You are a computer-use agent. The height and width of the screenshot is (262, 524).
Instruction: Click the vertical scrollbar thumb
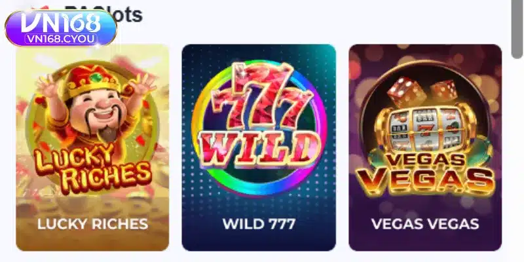(517, 28)
